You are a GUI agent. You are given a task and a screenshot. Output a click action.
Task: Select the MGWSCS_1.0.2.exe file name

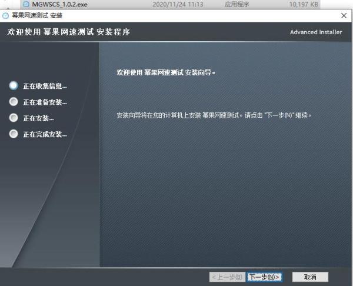59,4
